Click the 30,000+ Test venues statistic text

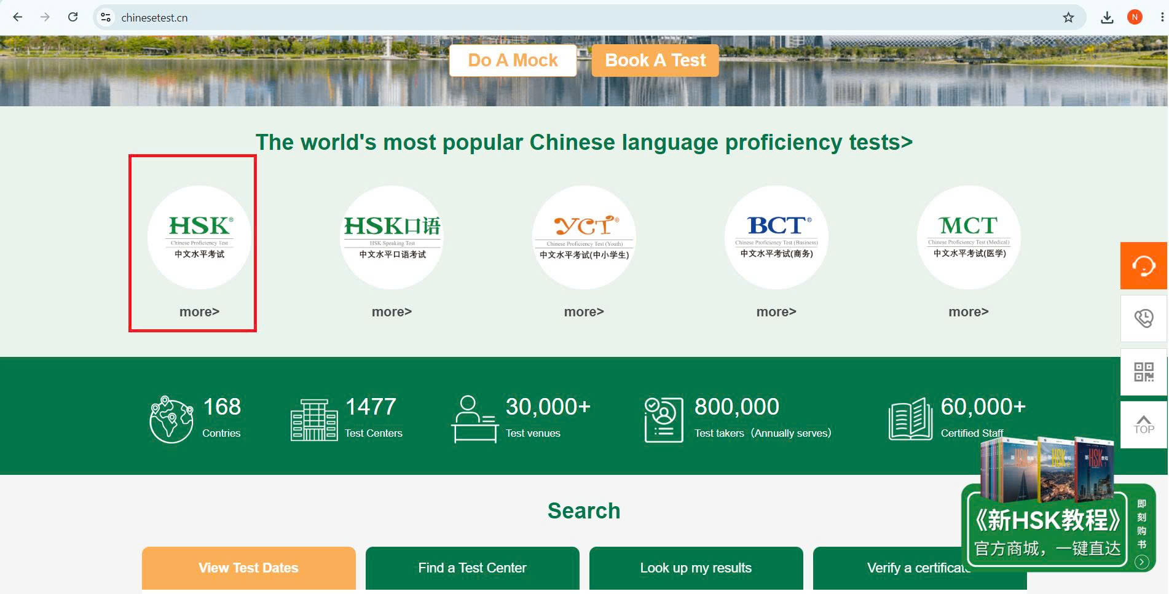tap(548, 417)
